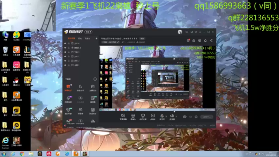Image resolution: width=279 pixels, height=157 pixels.
Task: Toggle the 麦克风 microphone
Action: [162, 117]
